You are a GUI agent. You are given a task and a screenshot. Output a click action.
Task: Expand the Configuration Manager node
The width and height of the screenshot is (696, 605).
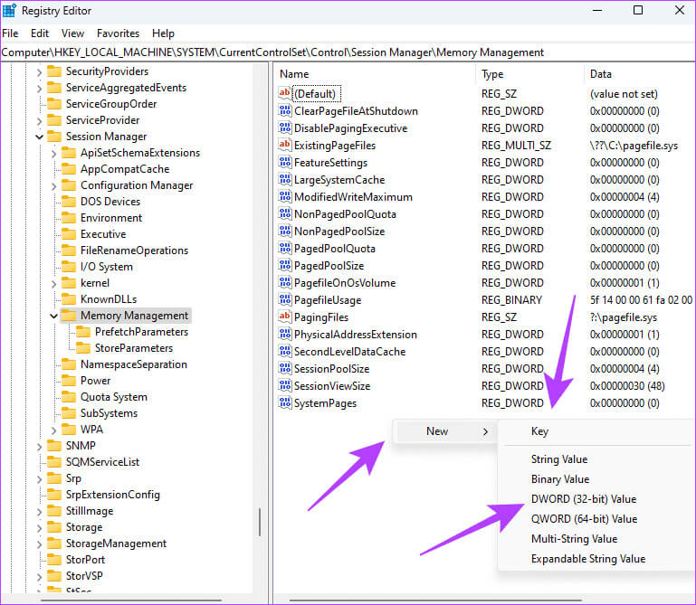[53, 186]
